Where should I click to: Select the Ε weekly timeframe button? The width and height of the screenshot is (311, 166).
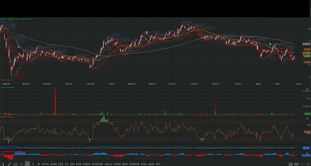click(33, 164)
